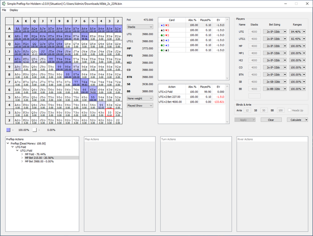Click the A column header

pyautogui.click(x=18, y=21)
